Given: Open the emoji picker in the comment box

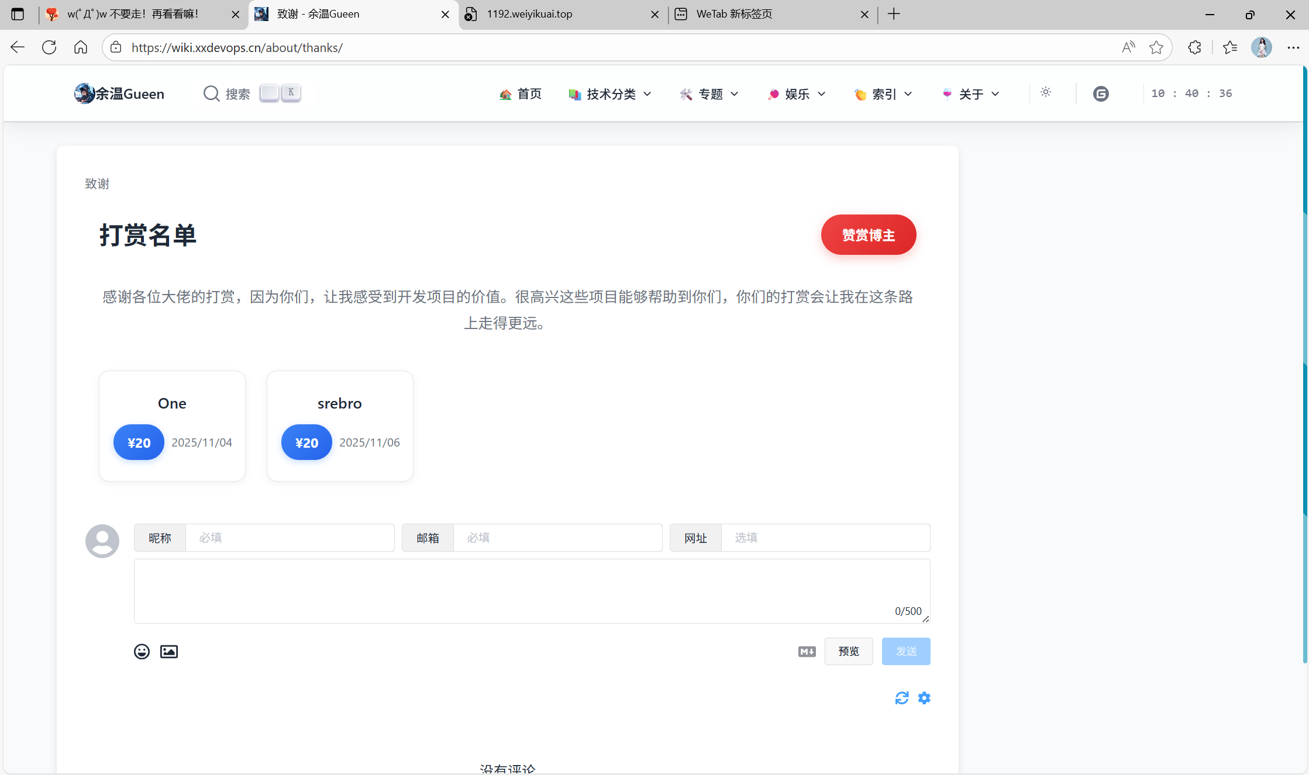Looking at the screenshot, I should 142,651.
